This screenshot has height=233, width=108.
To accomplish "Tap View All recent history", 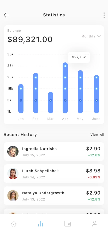I will 97,135.
